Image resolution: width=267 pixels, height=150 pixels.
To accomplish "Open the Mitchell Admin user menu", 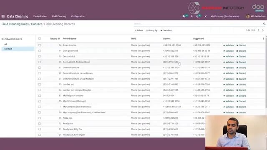I will (x=256, y=16).
